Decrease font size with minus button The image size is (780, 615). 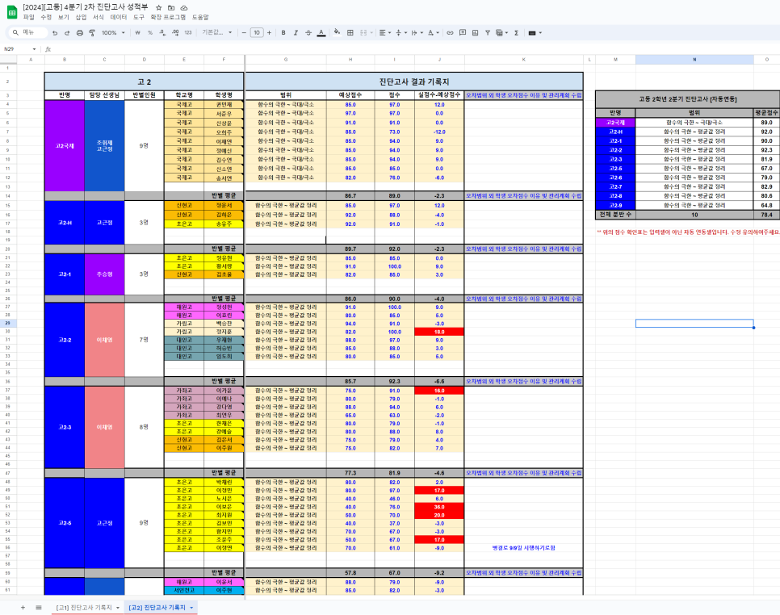pos(244,33)
